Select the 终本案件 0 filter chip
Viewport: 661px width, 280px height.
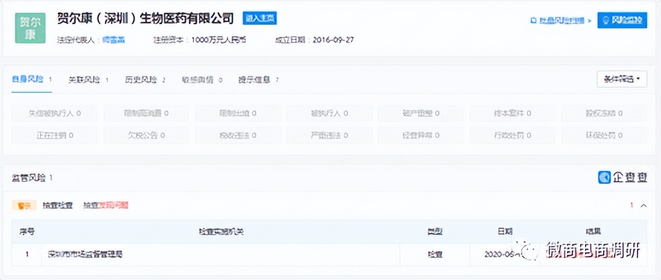(x=512, y=113)
